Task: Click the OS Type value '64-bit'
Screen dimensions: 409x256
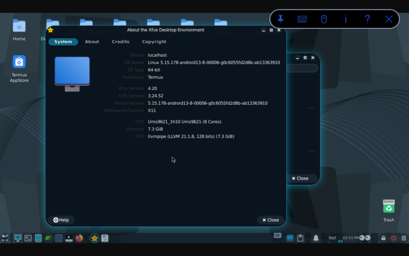Action: [x=154, y=70]
